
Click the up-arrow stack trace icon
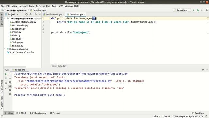10,74
